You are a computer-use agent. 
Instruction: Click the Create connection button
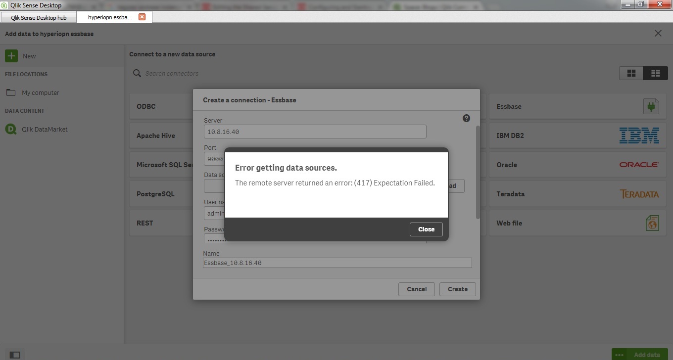[x=458, y=289]
